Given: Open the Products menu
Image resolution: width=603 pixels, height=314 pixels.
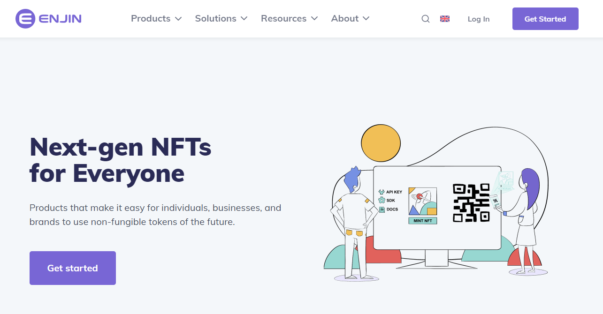Looking at the screenshot, I should pyautogui.click(x=156, y=19).
